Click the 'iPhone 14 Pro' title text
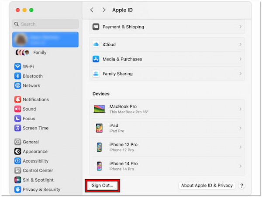The height and width of the screenshot is (197, 262). [x=124, y=163]
